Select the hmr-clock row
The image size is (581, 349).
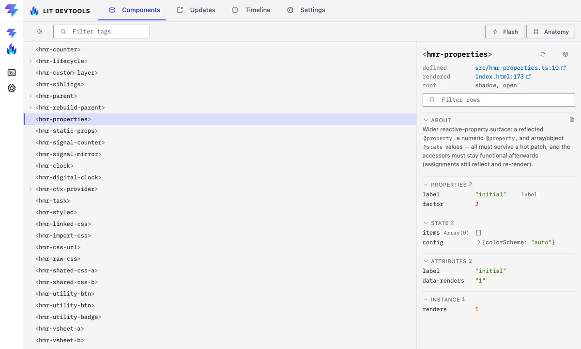(220, 166)
